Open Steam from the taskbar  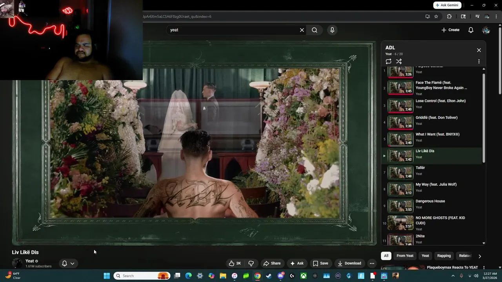coord(269,276)
